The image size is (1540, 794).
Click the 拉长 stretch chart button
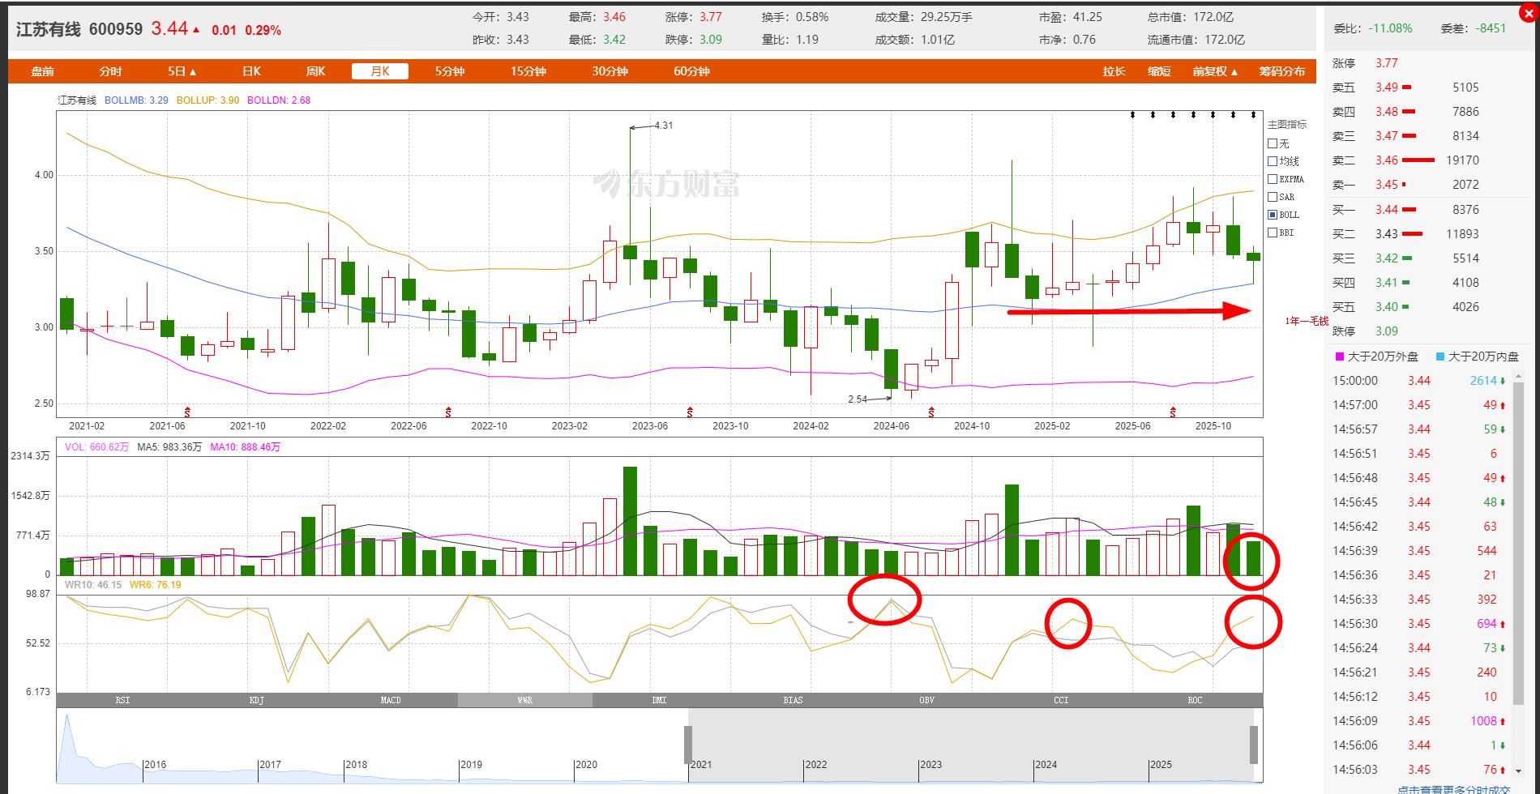coord(1114,71)
